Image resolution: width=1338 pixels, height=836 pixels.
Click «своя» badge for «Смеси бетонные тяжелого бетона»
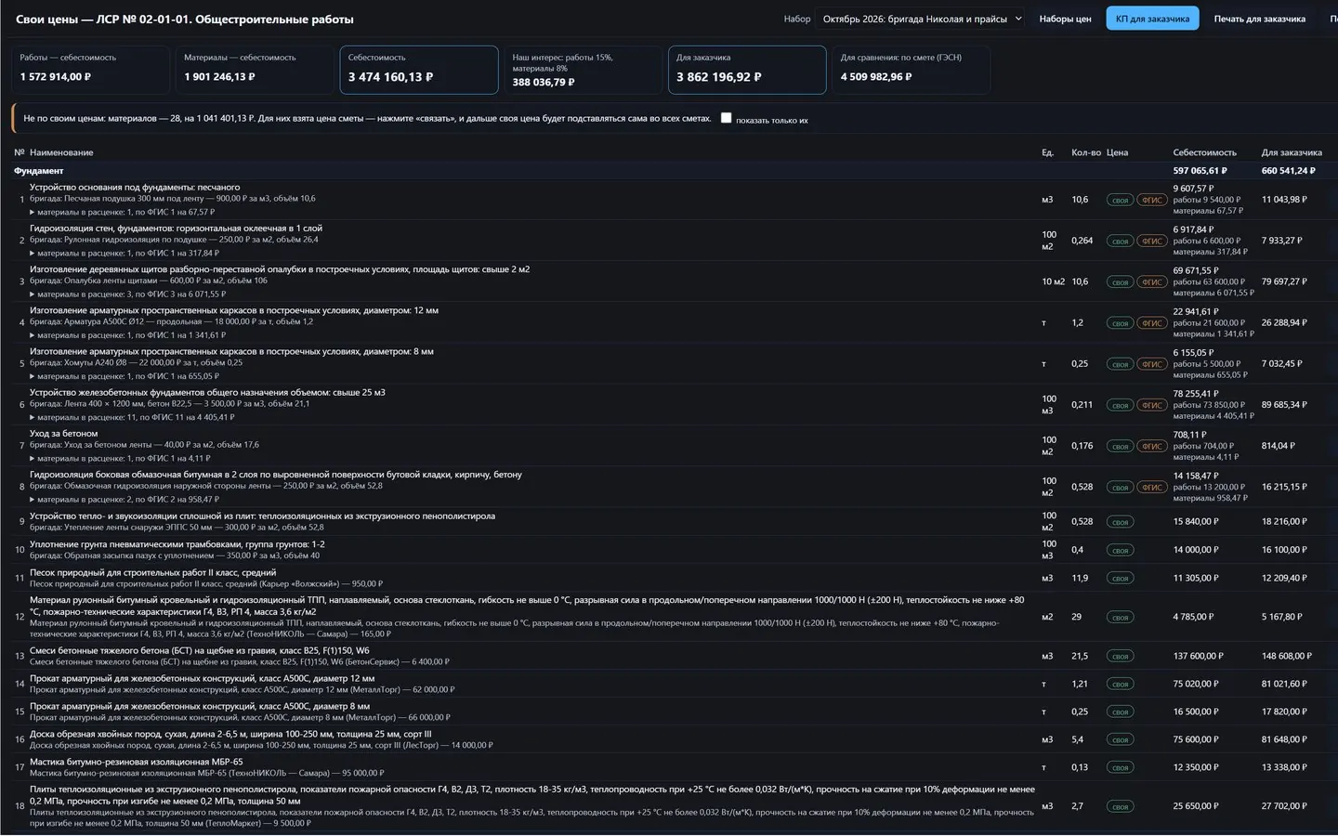pyautogui.click(x=1120, y=656)
